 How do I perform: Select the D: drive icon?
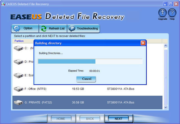[18, 62]
